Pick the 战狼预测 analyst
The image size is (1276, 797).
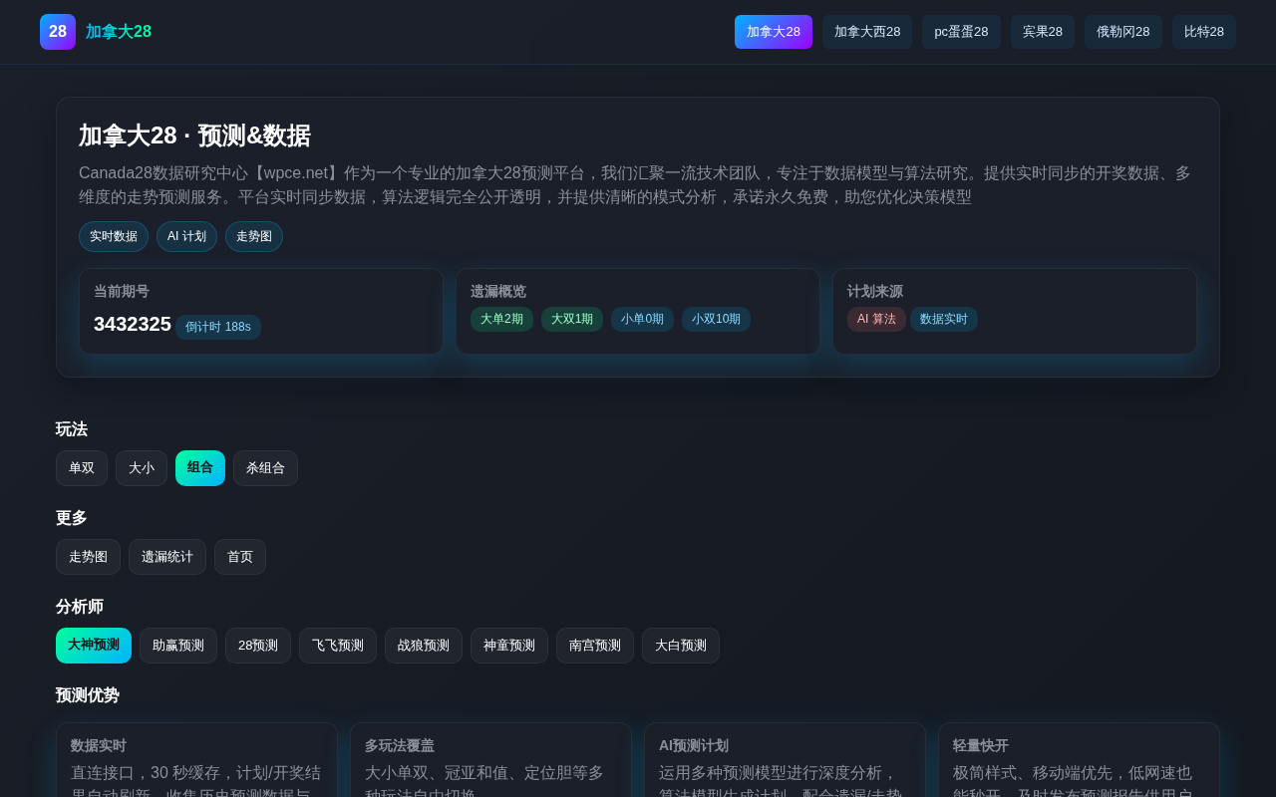tap(424, 646)
